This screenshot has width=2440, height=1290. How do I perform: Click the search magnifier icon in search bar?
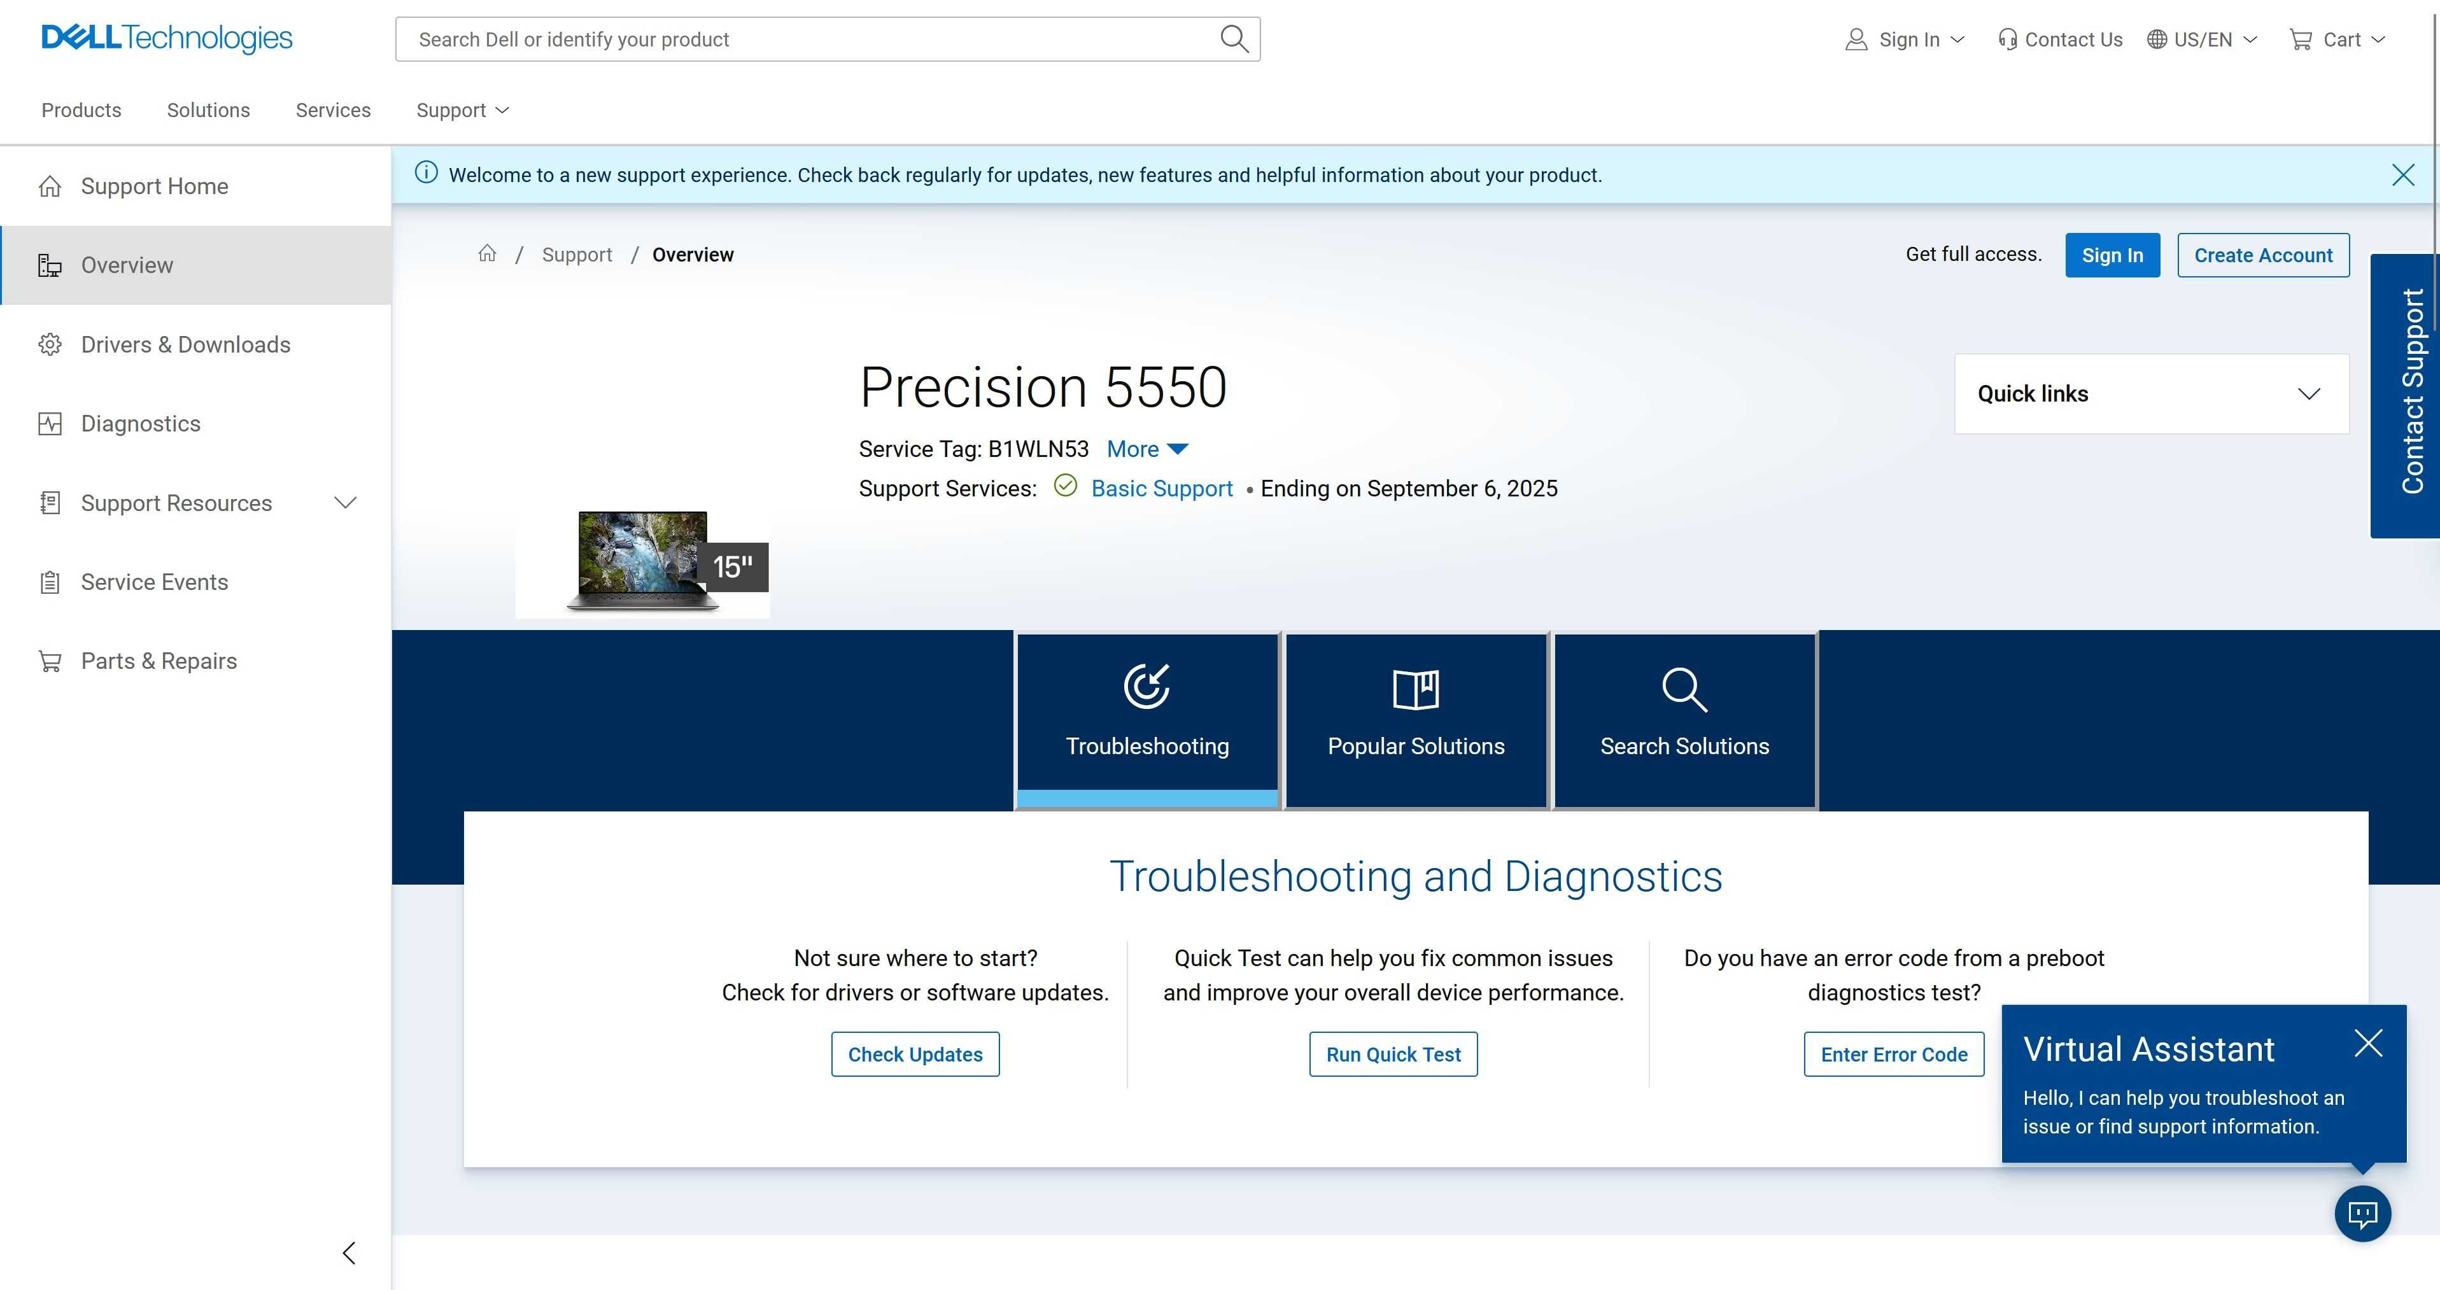pos(1233,39)
